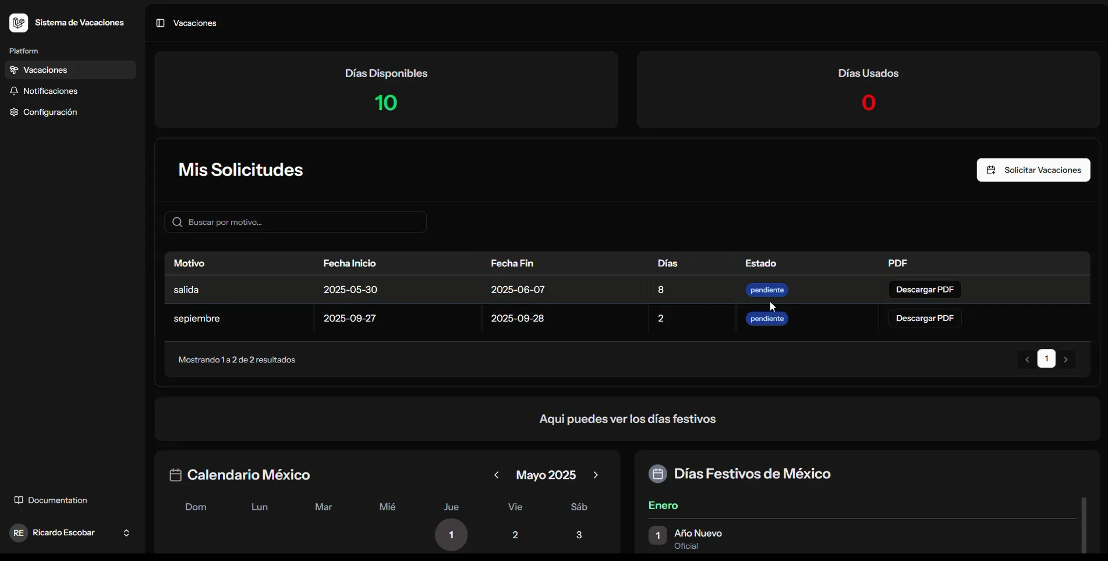Click the Configuración gear icon
The width and height of the screenshot is (1108, 561).
point(14,112)
